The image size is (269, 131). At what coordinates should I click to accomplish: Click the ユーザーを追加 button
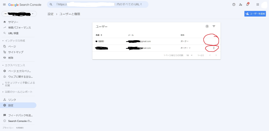255,14
